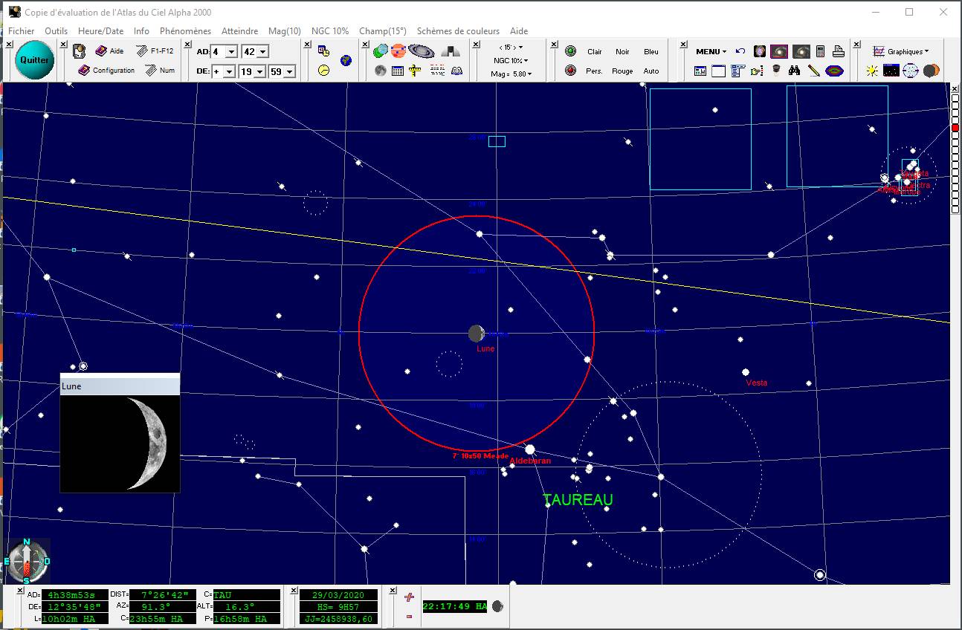This screenshot has width=962, height=630.
Task: Open the Heure/Date menu
Action: pos(100,31)
